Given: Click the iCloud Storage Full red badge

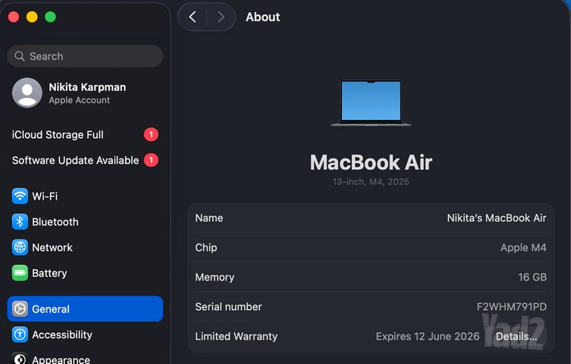Looking at the screenshot, I should [151, 134].
